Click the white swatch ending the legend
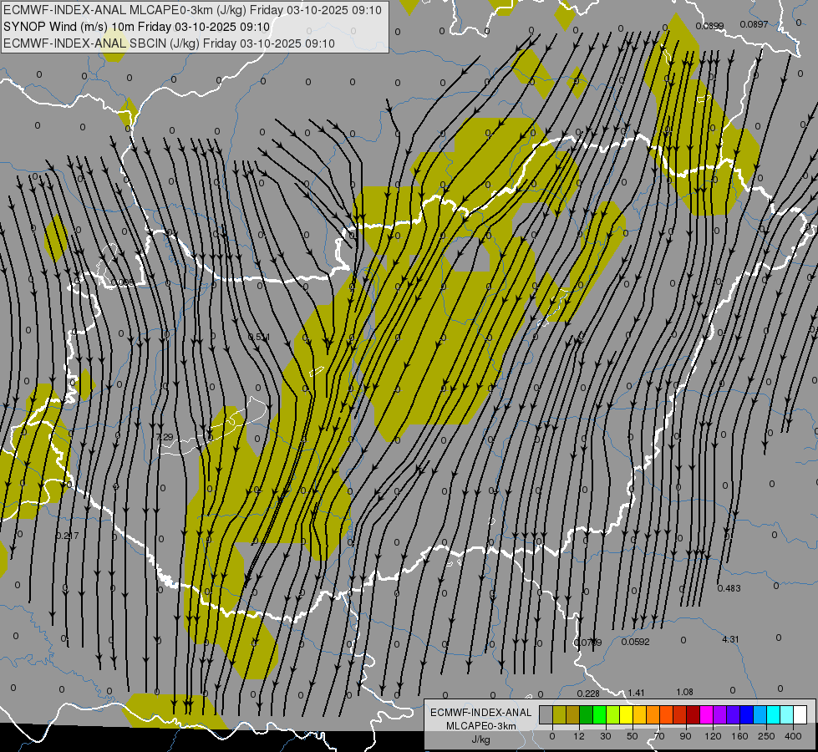818x752 pixels. point(800,715)
